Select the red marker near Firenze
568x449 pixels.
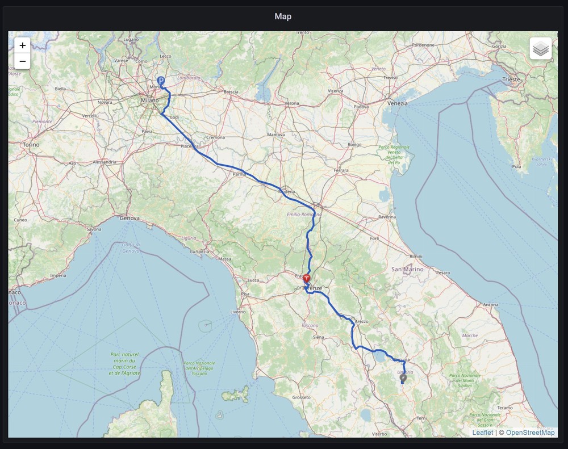coord(307,279)
